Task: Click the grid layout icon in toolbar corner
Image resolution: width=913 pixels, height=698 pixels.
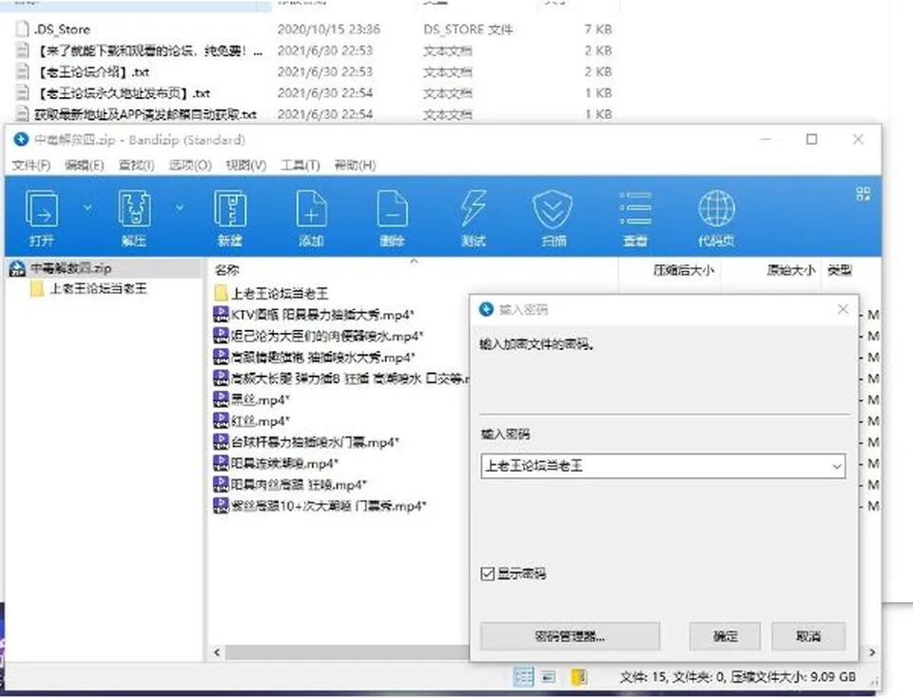Action: 863,194
